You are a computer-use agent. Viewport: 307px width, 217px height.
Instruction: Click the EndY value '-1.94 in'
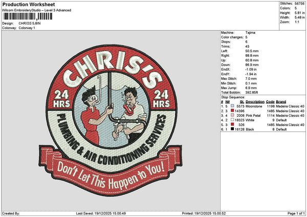tap(251, 74)
